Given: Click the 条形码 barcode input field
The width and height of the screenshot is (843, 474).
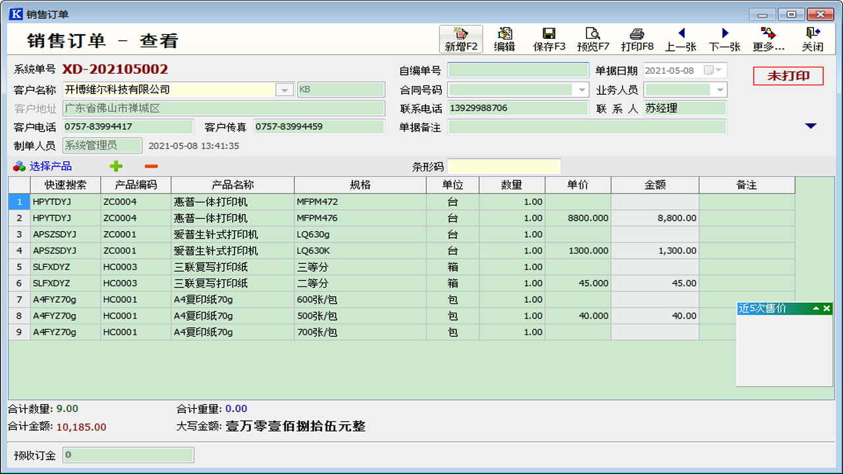Looking at the screenshot, I should coord(504,167).
